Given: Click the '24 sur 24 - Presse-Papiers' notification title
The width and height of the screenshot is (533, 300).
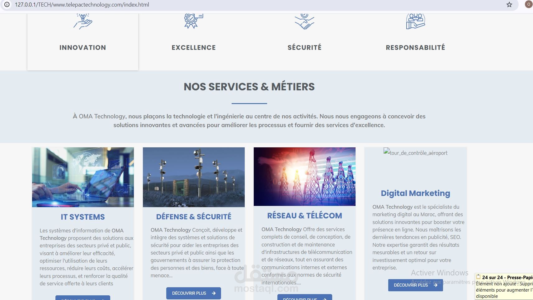Looking at the screenshot, I should [x=507, y=277].
